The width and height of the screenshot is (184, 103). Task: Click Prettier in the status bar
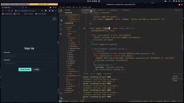[x=173, y=101]
